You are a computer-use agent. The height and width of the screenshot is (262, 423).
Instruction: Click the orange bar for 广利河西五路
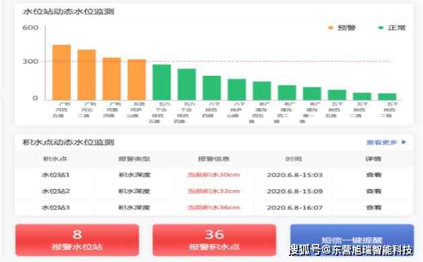pyautogui.click(x=61, y=73)
